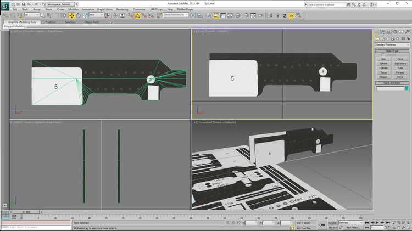
Task: Create a Teapot primitive
Action: click(383, 76)
